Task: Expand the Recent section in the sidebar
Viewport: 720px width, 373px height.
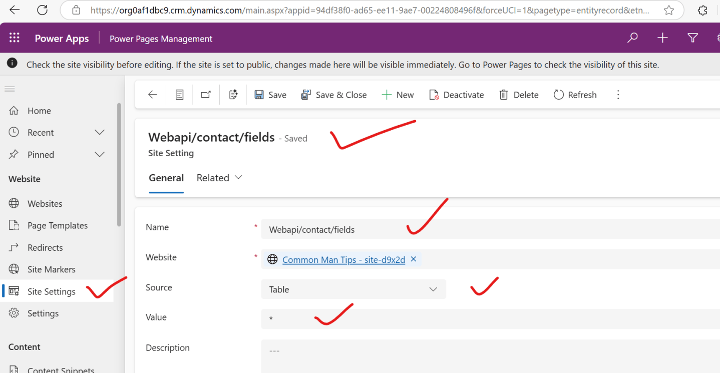Action: coord(100,132)
